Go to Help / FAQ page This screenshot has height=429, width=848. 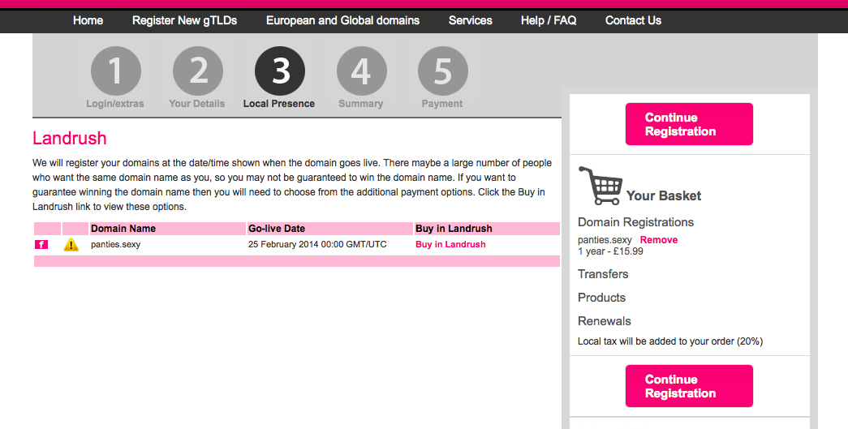pyautogui.click(x=549, y=20)
